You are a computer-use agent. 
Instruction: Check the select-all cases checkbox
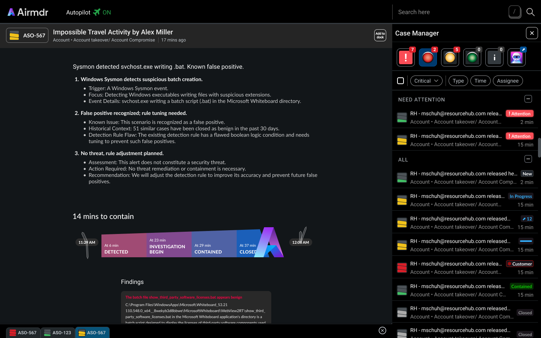click(x=400, y=81)
